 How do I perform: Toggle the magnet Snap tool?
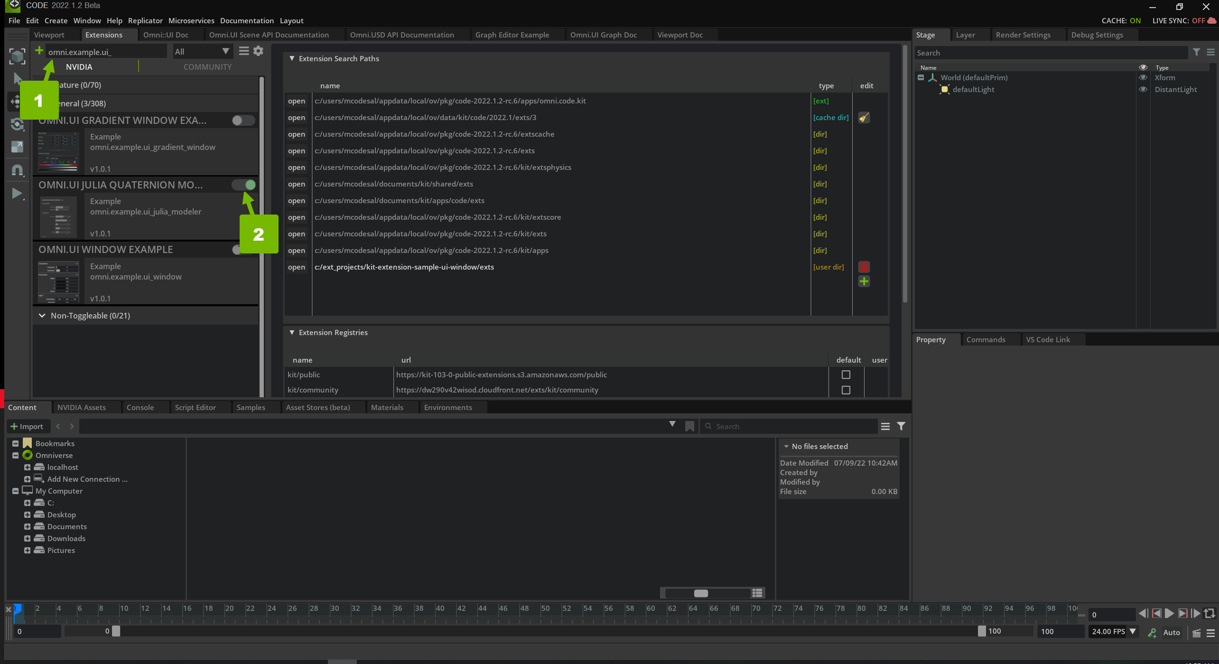(18, 170)
